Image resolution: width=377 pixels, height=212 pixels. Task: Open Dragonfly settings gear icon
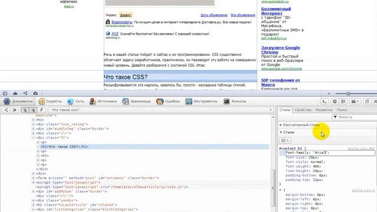(x=335, y=101)
